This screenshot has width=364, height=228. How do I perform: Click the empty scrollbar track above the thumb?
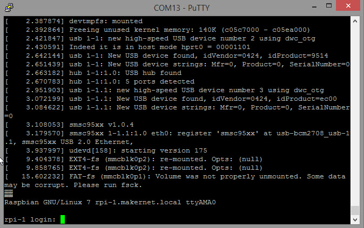pyautogui.click(x=355, y=115)
